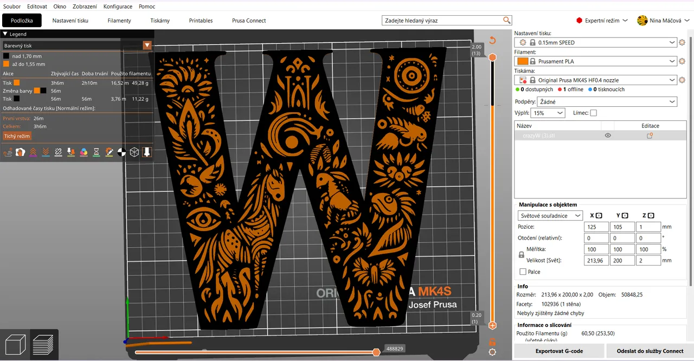Toggle seams icon with broken link
This screenshot has height=361, width=694.
click(x=58, y=152)
